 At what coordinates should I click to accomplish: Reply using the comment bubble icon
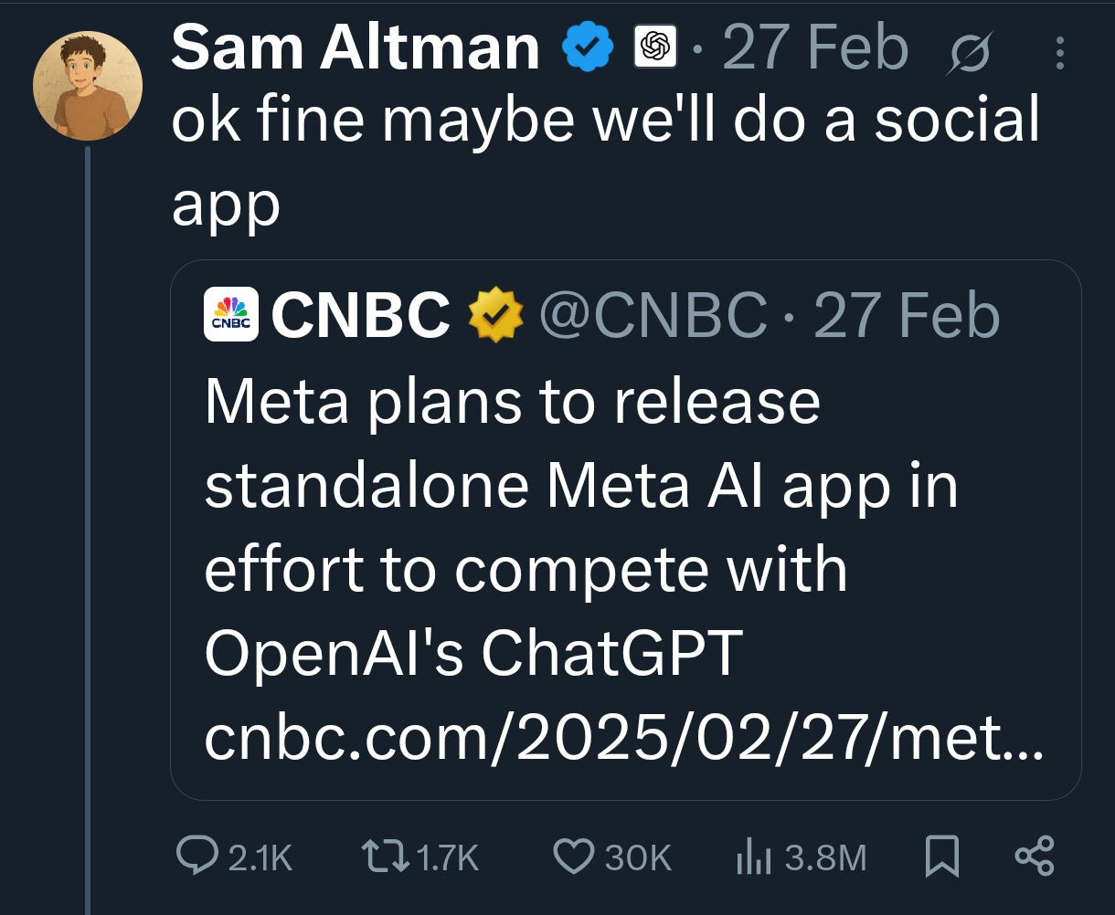click(196, 857)
